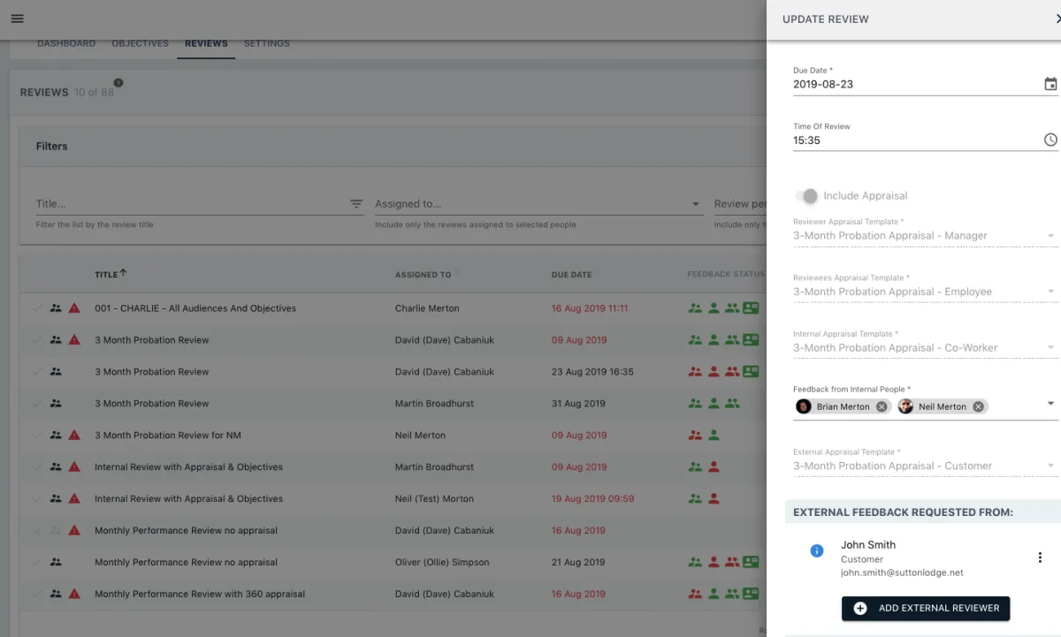Tick checkmark on Neil (Test) Morton row
1061x637 pixels.
pyautogui.click(x=36, y=499)
